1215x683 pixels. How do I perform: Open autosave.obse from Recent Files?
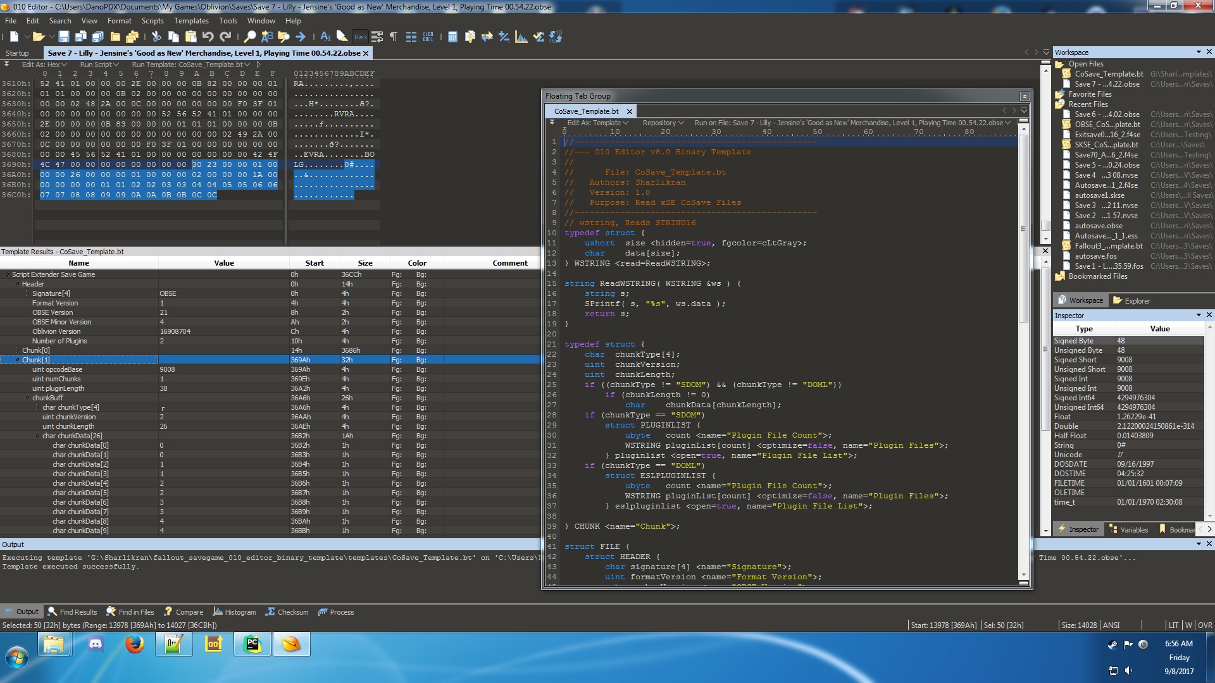pyautogui.click(x=1099, y=226)
